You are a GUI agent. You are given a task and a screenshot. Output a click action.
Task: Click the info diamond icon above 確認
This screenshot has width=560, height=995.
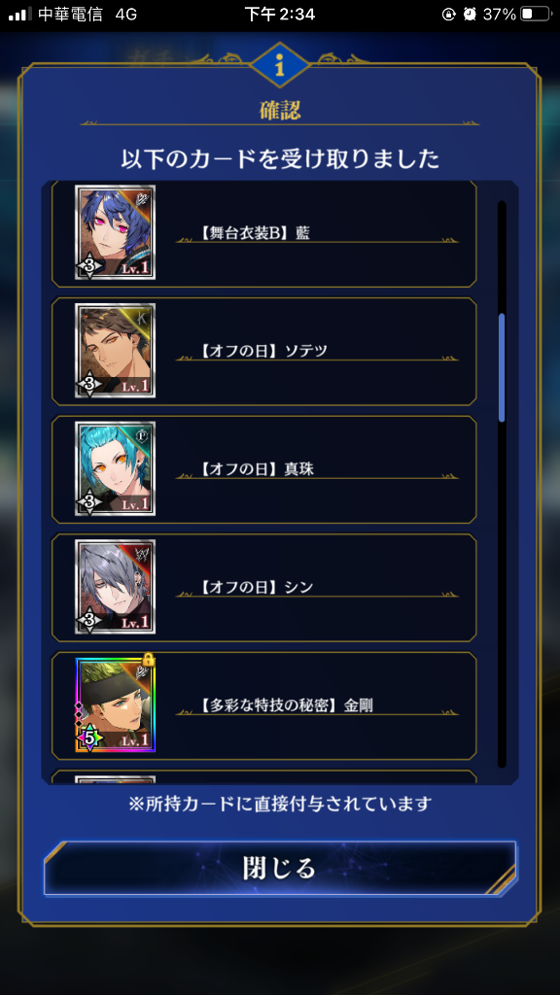pyautogui.click(x=279, y=64)
